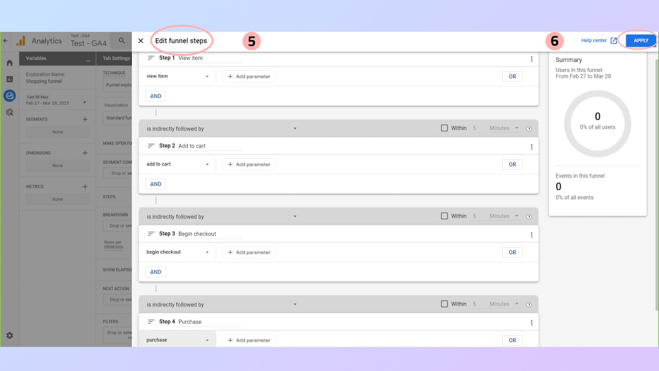The width and height of the screenshot is (659, 371).
Task: Click the help icon beside Minutes above Step 3
Action: point(529,216)
